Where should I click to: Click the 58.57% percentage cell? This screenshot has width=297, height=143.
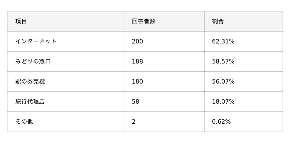[x=244, y=61]
